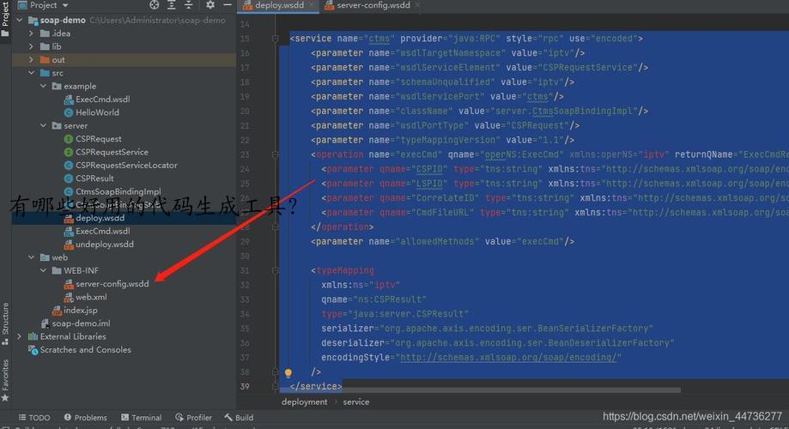
Task: Open the Problems tool window
Action: tap(84, 418)
